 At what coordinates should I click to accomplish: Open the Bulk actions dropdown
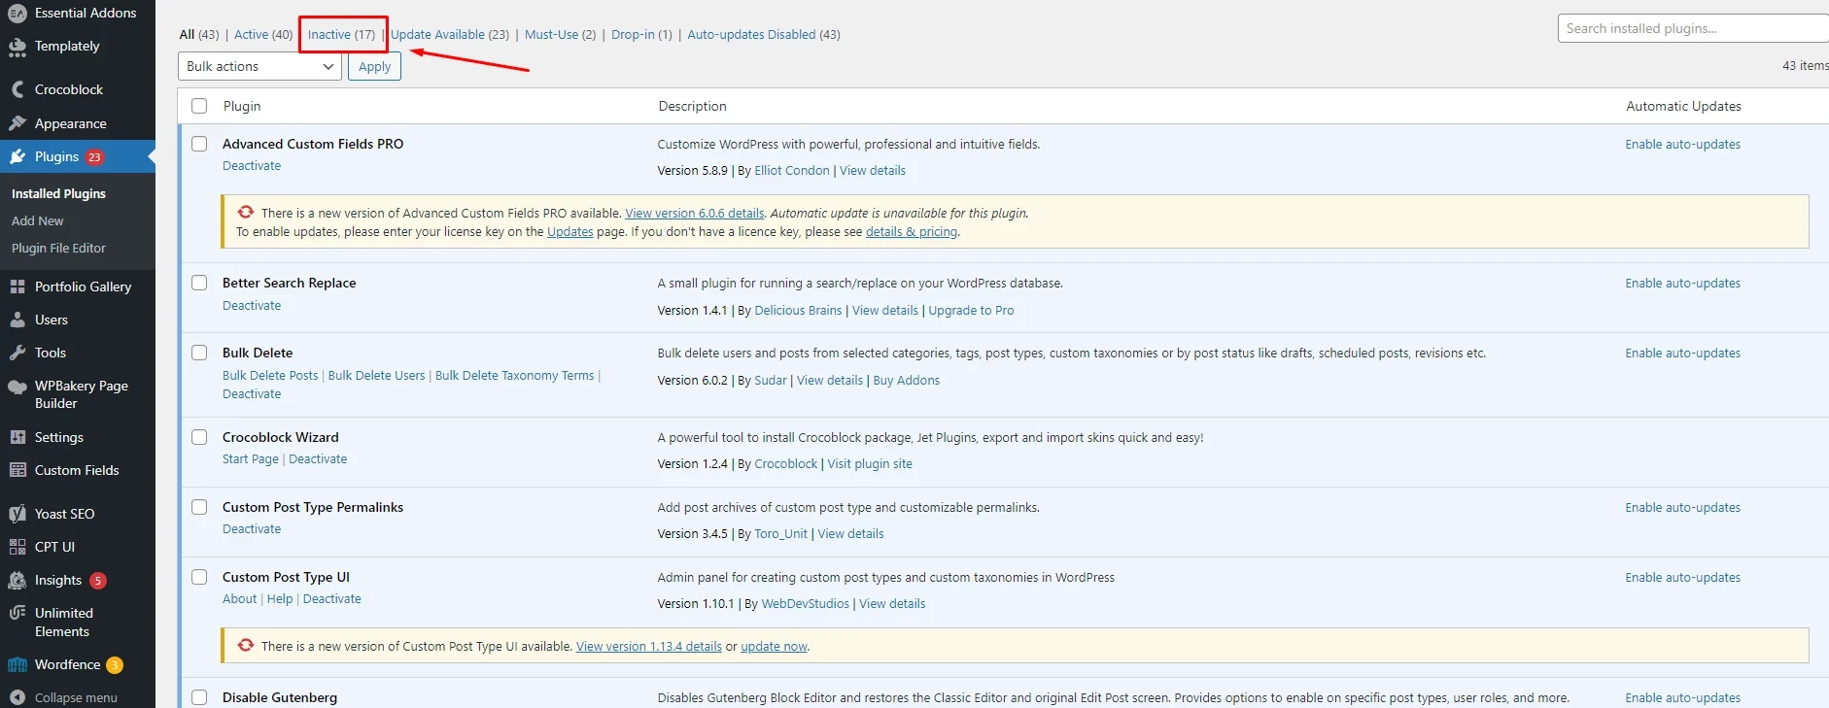point(259,66)
